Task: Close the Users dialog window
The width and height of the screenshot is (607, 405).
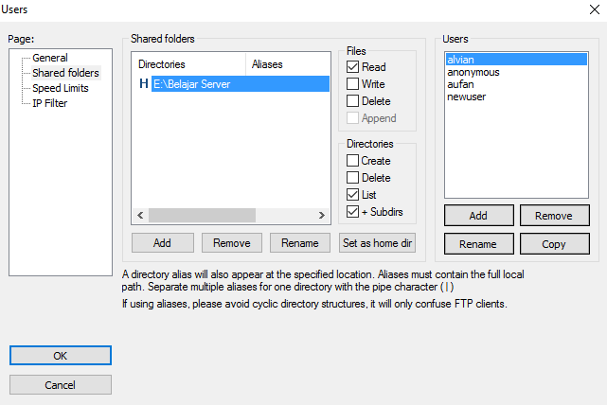Action: pyautogui.click(x=593, y=9)
